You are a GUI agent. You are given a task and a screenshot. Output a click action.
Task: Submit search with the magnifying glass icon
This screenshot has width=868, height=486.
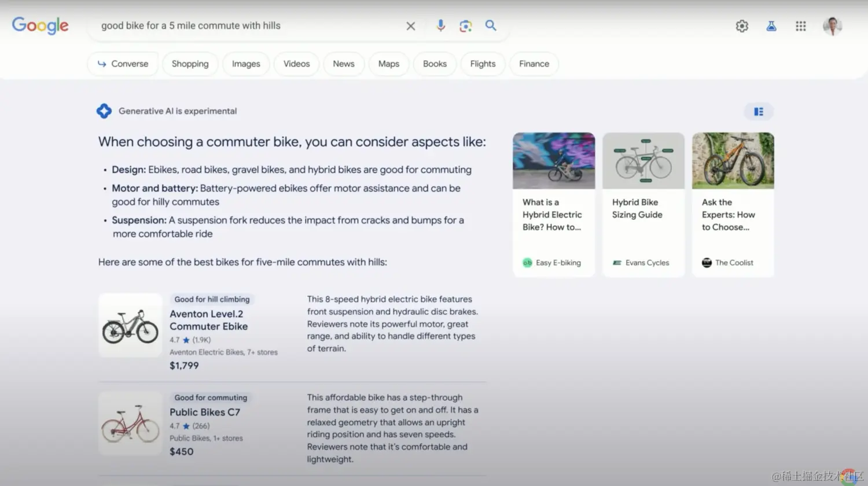click(x=491, y=25)
